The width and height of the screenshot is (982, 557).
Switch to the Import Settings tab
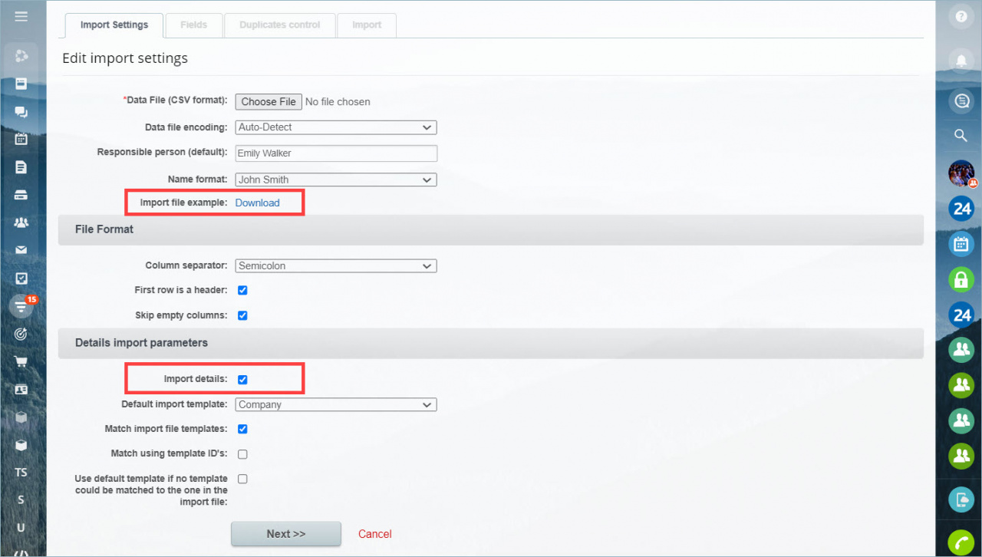tap(114, 25)
